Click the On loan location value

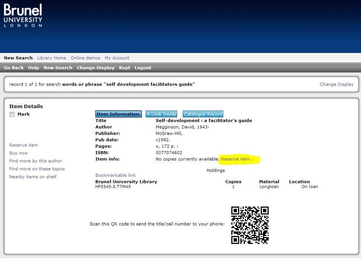310,187
